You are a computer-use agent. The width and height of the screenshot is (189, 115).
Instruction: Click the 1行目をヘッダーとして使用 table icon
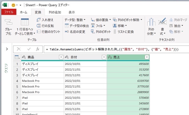[25, 22]
